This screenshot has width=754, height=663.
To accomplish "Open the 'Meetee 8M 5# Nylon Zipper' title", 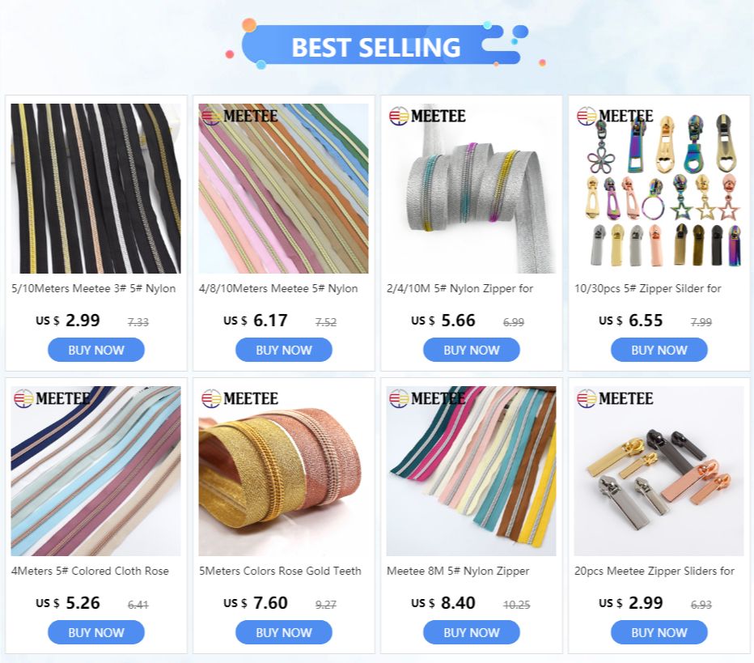I will pyautogui.click(x=458, y=571).
